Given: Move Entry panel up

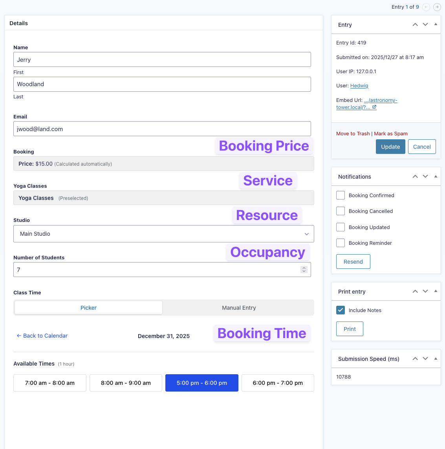Looking at the screenshot, I should click(415, 24).
